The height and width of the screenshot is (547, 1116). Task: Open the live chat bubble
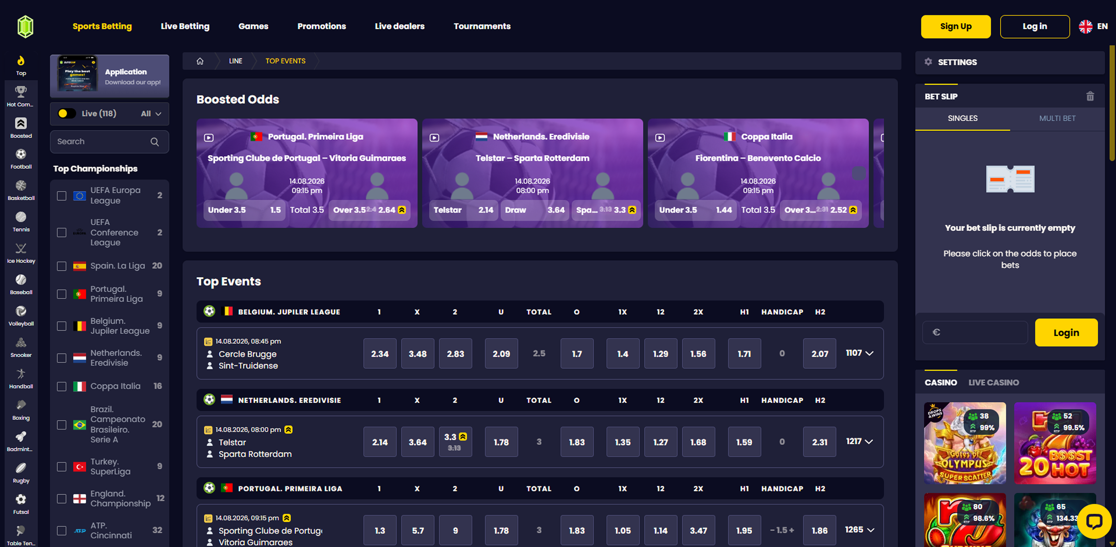click(x=1094, y=521)
